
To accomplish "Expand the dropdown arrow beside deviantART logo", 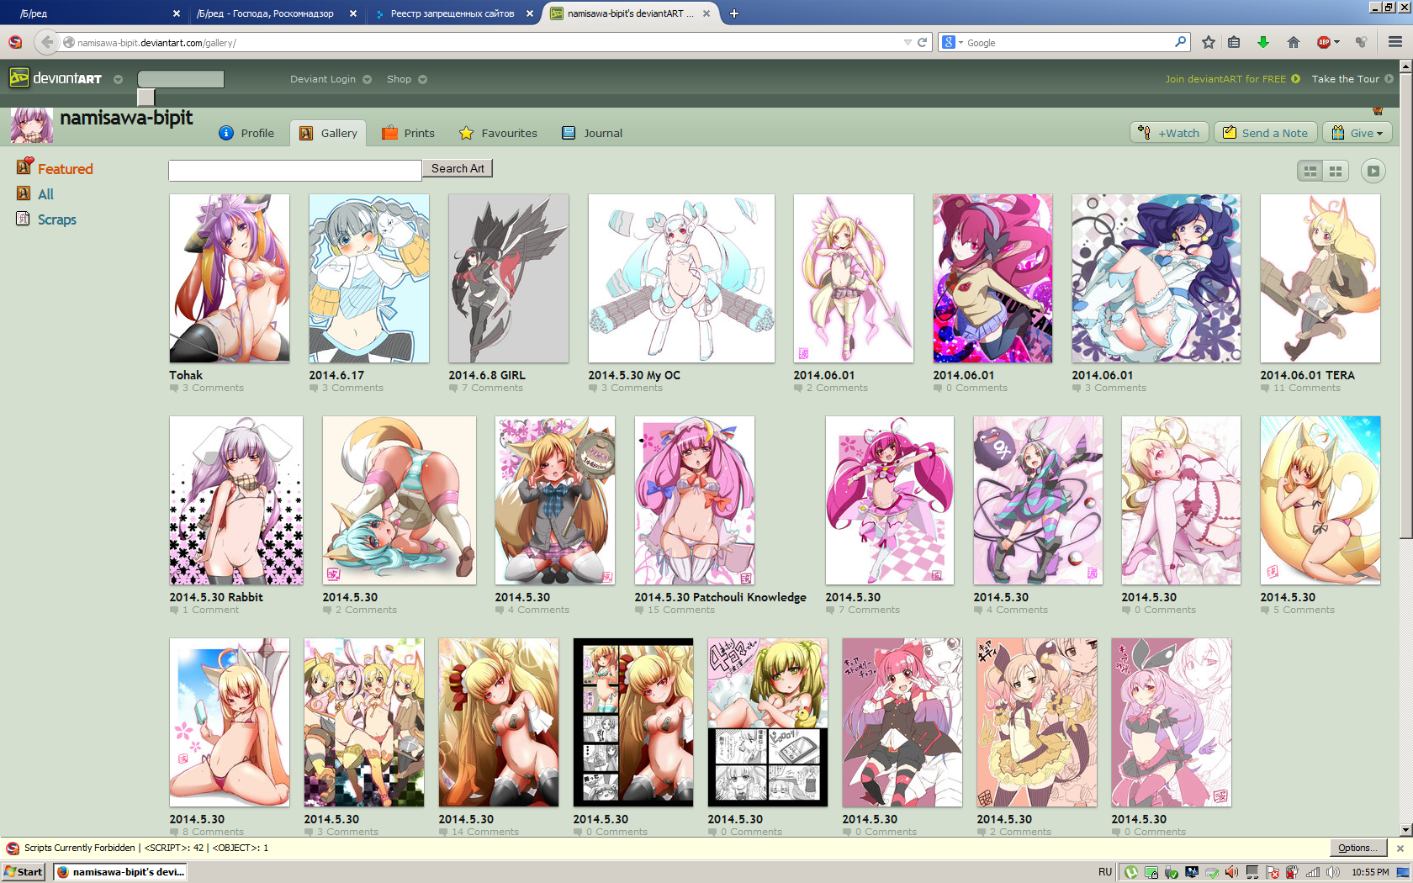I will (118, 79).
